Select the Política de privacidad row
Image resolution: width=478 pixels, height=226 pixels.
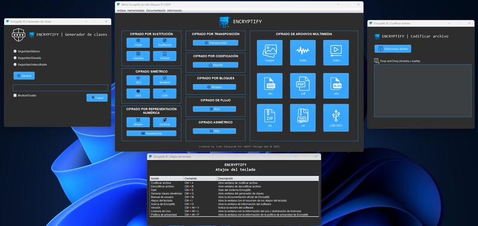click(x=234, y=215)
